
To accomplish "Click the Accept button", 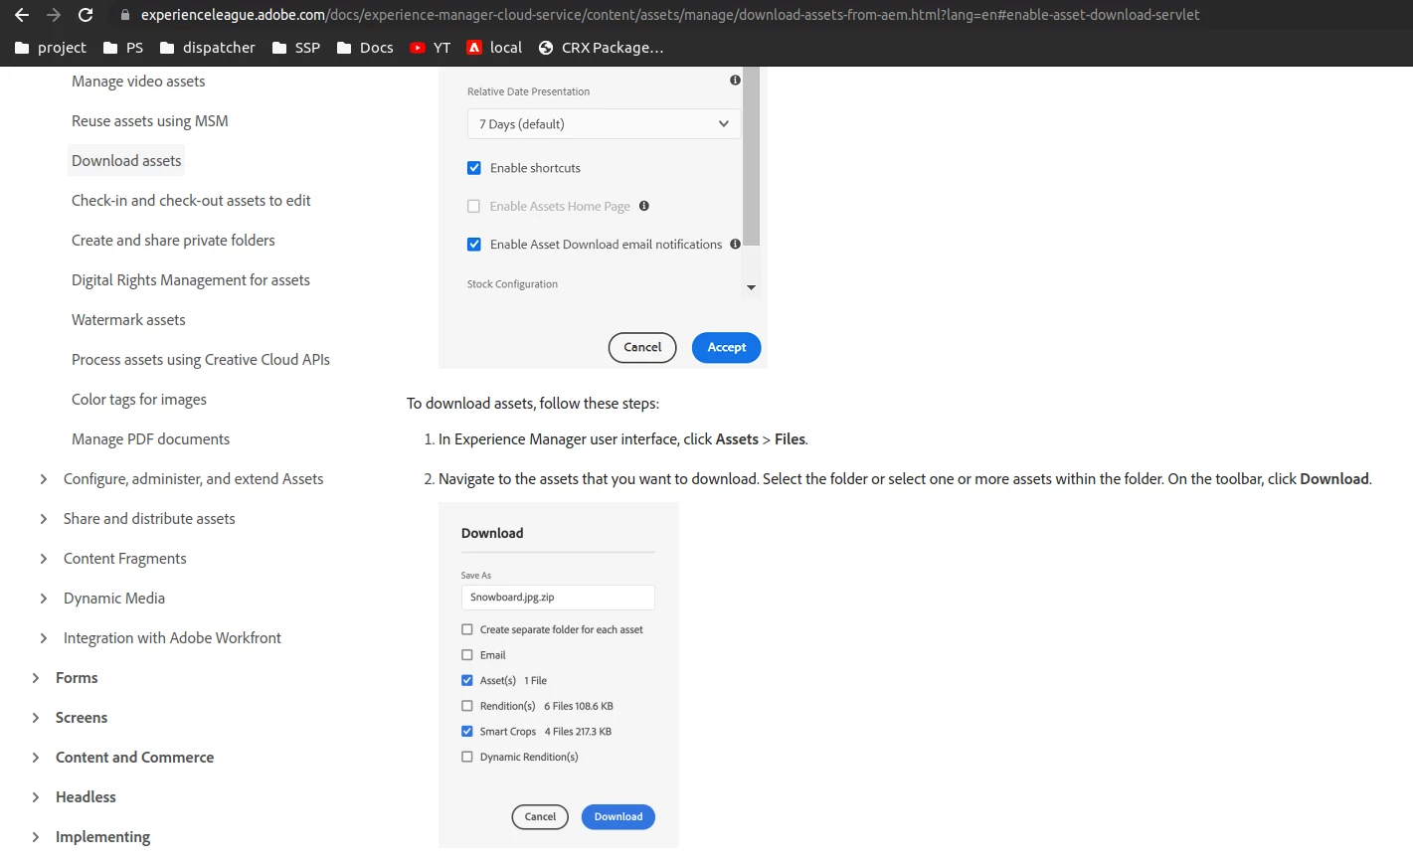I will click(x=727, y=347).
